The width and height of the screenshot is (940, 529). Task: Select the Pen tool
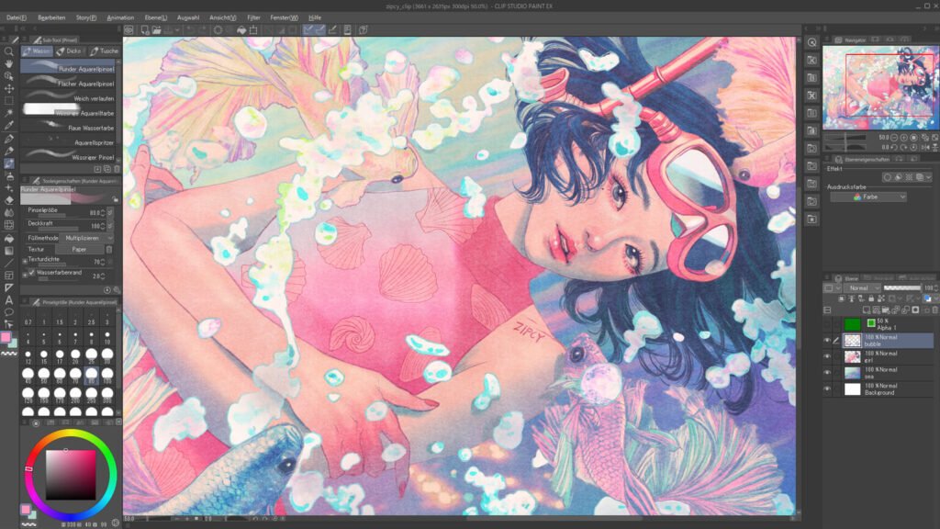tap(9, 139)
